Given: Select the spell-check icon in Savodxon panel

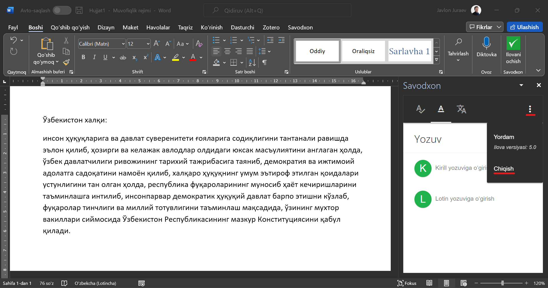Looking at the screenshot, I should [x=420, y=109].
